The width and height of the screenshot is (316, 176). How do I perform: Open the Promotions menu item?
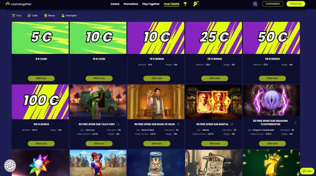pyautogui.click(x=131, y=4)
